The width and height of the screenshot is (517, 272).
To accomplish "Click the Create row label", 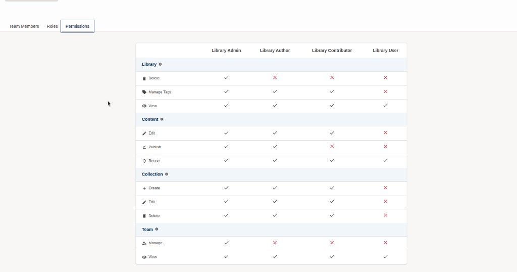I will pyautogui.click(x=154, y=188).
